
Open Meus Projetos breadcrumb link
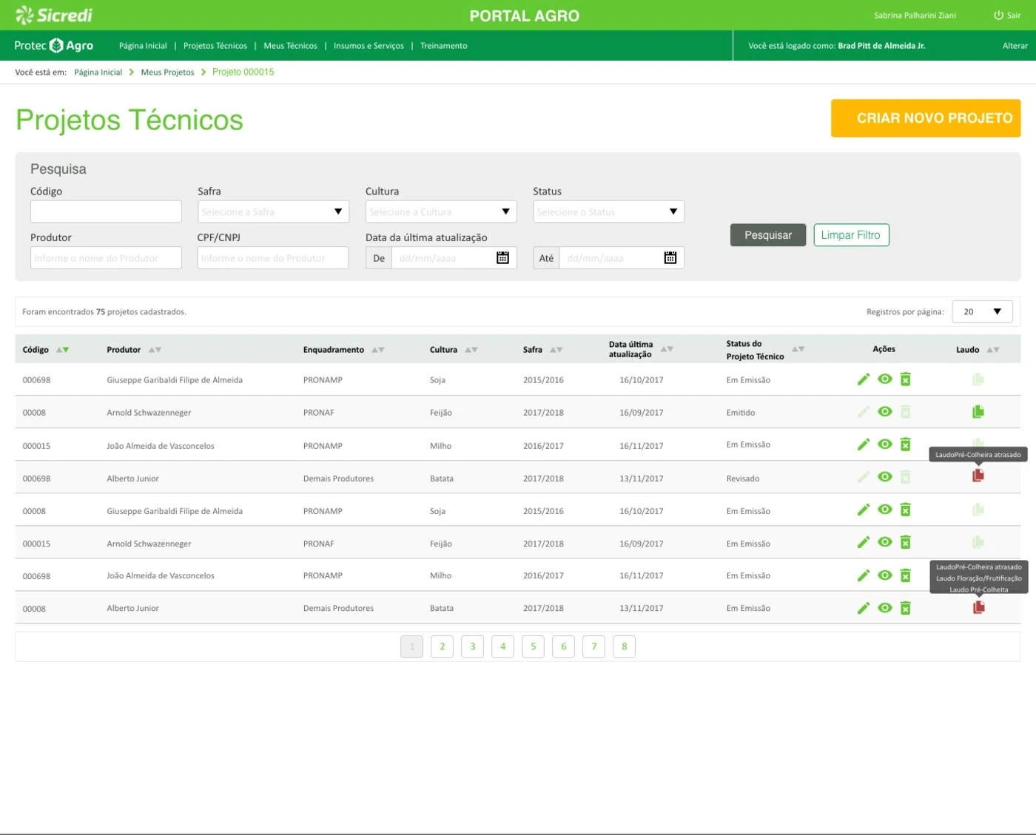[167, 72]
